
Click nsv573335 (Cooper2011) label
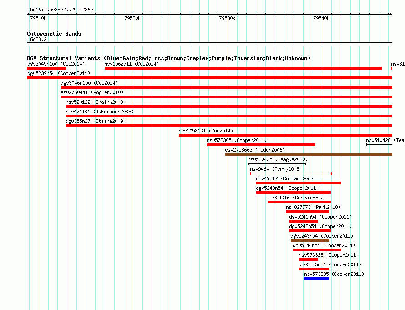[x=334, y=274]
